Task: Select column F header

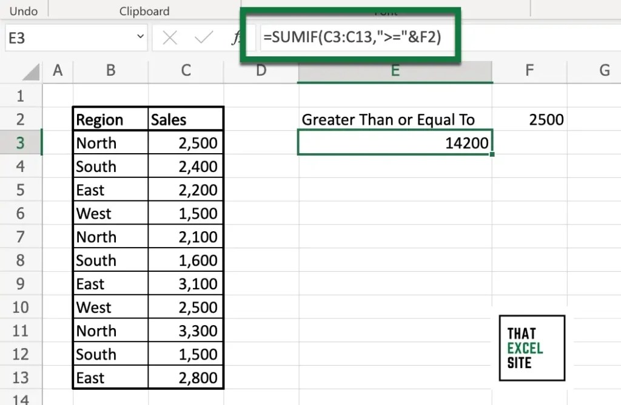Action: 529,71
